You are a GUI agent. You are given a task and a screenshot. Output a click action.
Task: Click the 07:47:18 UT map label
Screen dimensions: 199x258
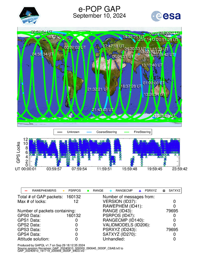click(113, 46)
